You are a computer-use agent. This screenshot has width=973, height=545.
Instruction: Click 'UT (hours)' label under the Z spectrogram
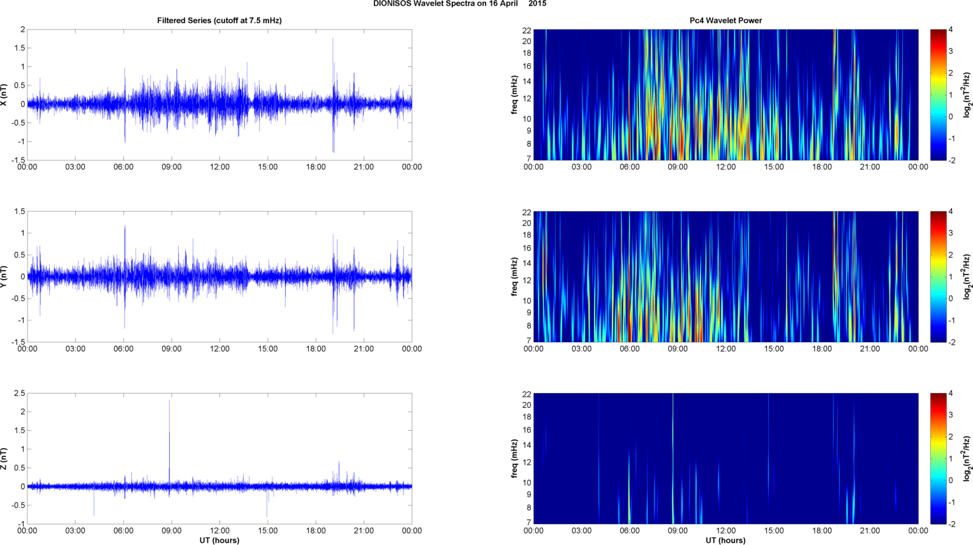point(725,540)
